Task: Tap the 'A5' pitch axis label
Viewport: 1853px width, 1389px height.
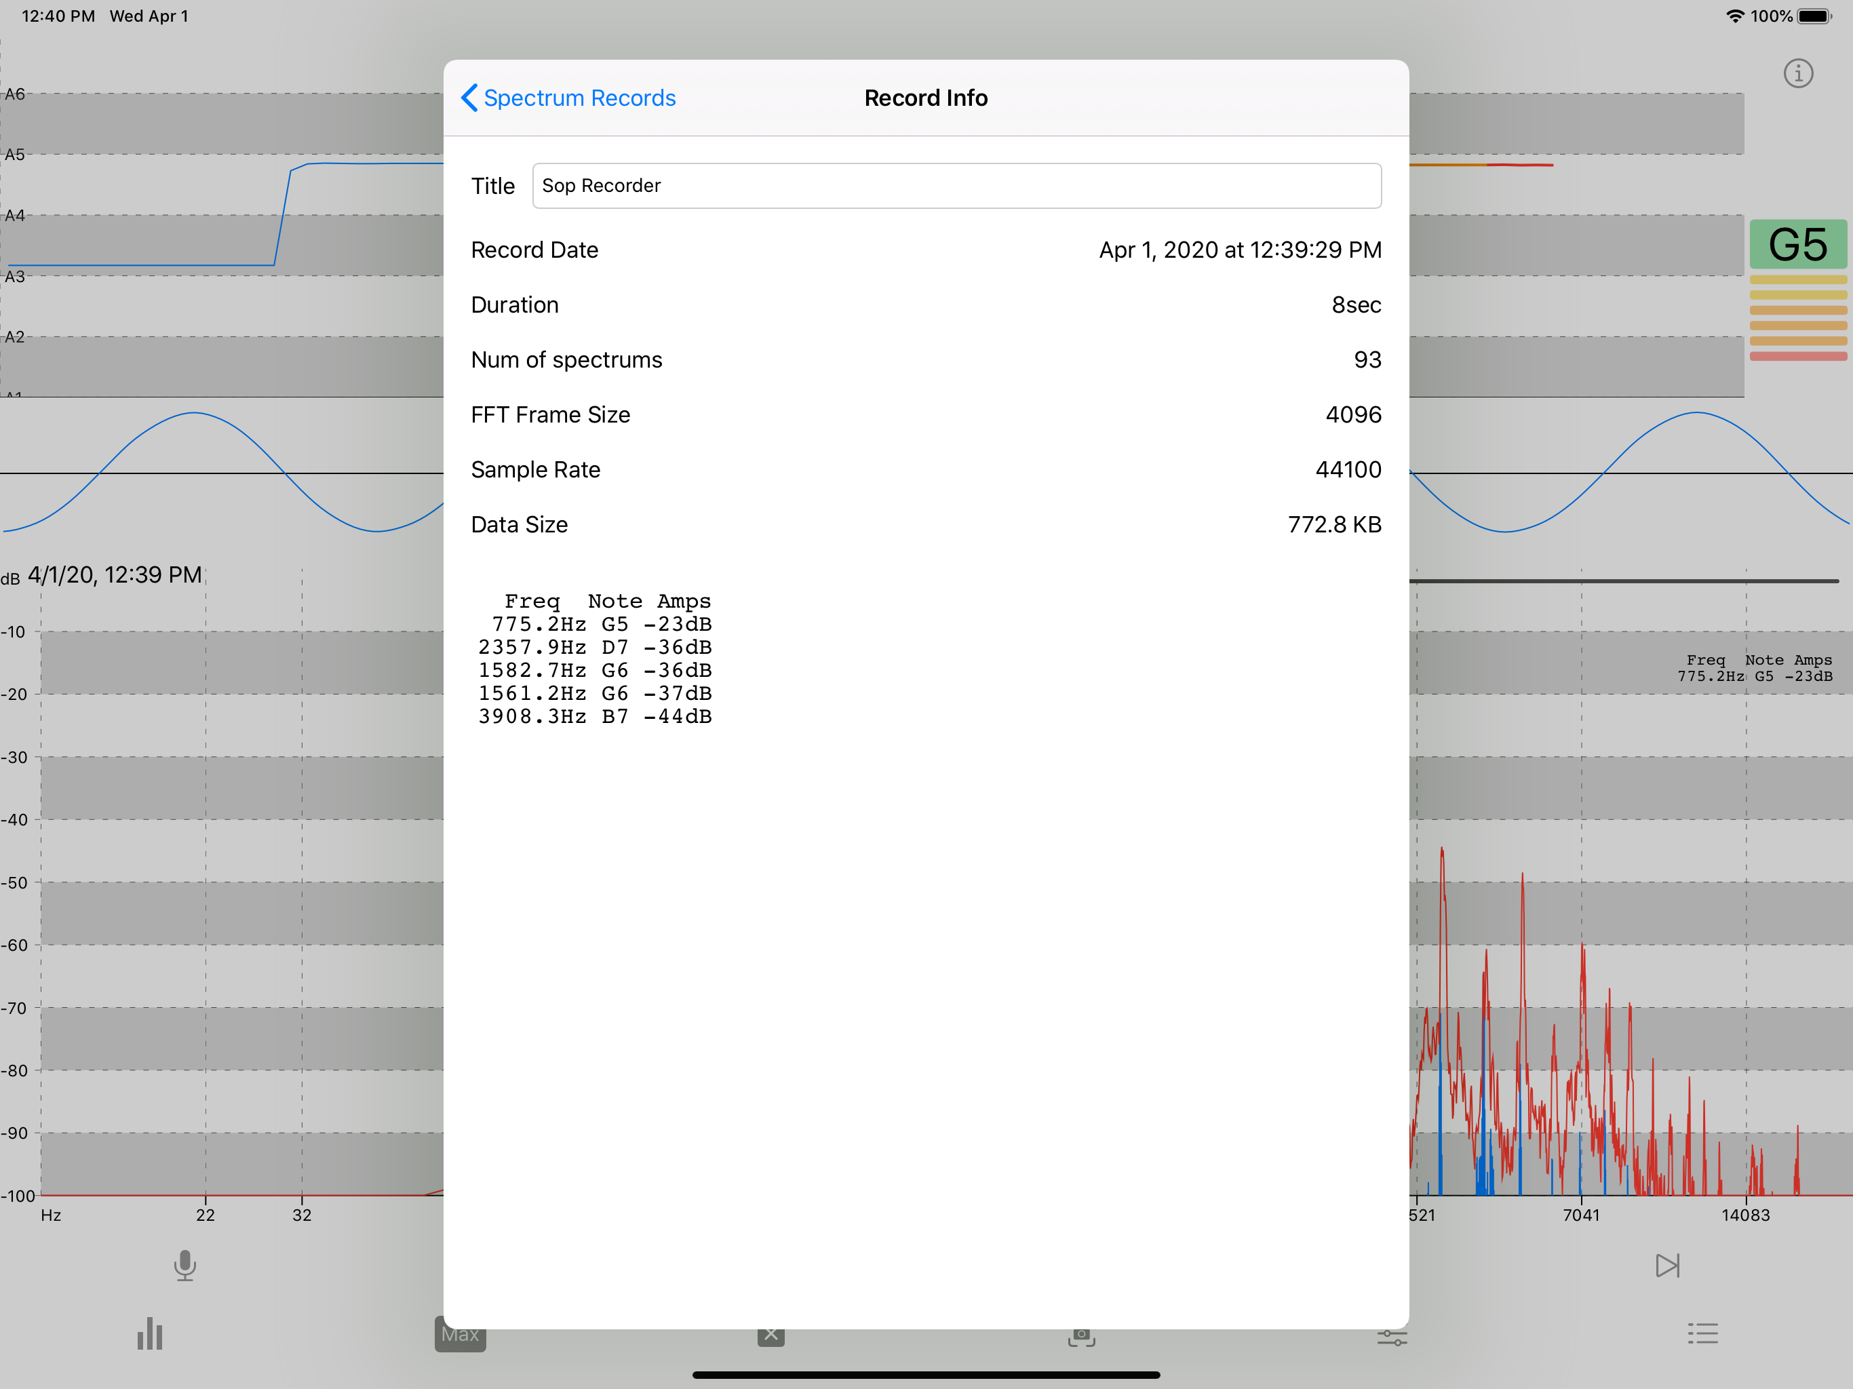Action: click(x=15, y=155)
